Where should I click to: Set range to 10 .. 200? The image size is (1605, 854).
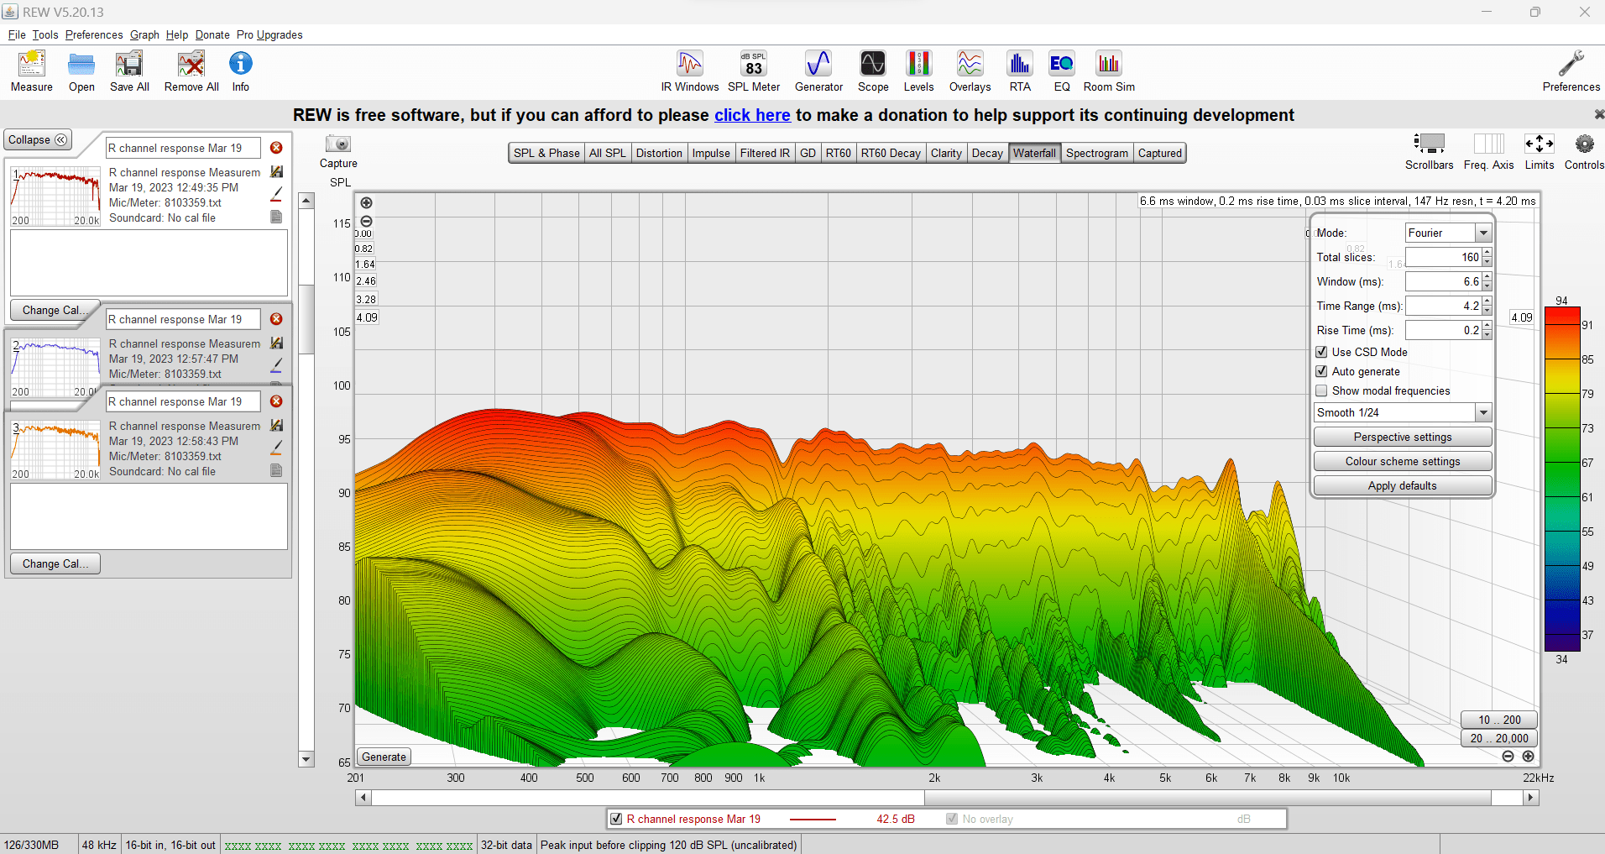coord(1499,720)
